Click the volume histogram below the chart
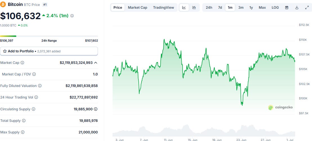 pos(204,131)
